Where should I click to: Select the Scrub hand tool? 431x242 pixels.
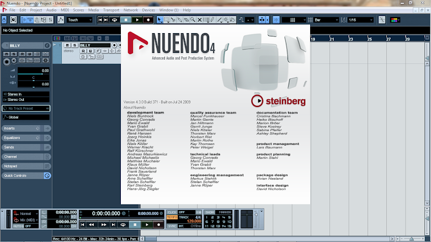[232, 20]
